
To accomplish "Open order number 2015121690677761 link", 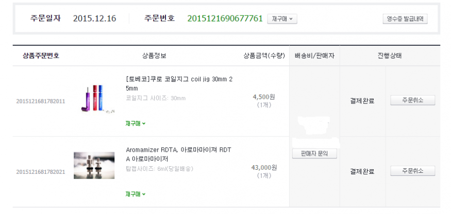I will click(x=225, y=19).
